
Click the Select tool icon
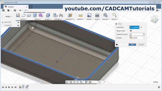tap(114, 15)
